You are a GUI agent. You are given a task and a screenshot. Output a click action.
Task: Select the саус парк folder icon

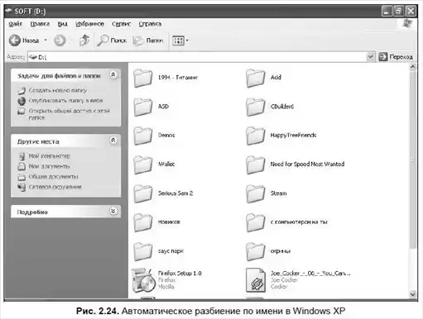click(143, 251)
